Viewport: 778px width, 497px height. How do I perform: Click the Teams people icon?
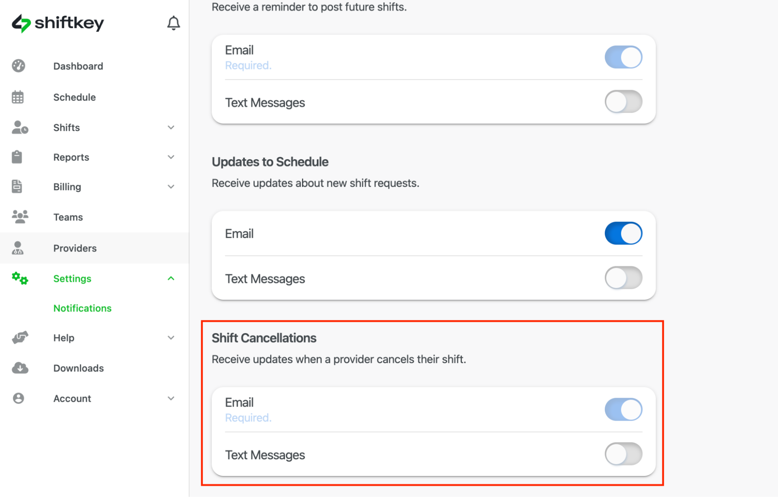click(19, 217)
